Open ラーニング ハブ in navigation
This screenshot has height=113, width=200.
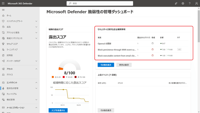12,49
